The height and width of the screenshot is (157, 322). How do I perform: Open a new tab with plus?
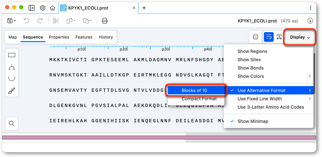coord(144,8)
